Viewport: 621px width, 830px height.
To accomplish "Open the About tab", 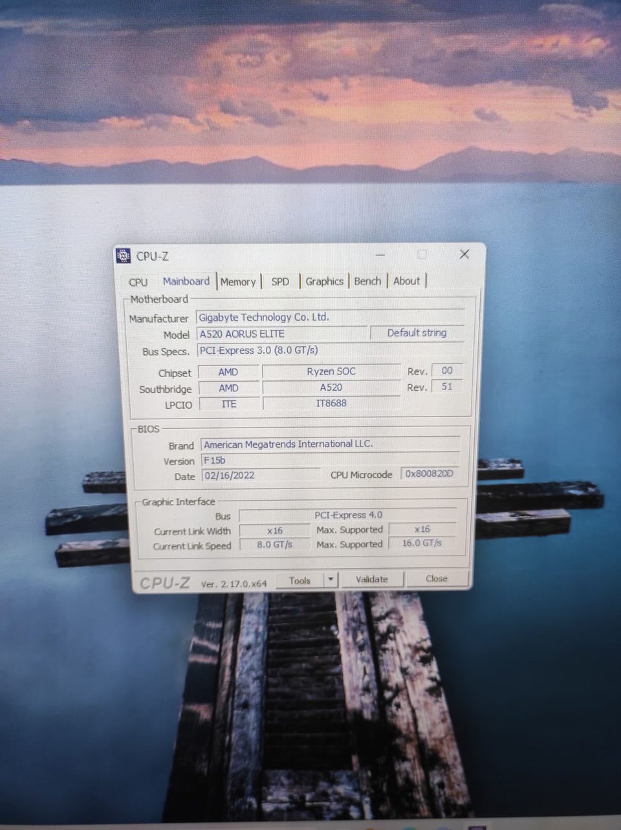I will [406, 281].
